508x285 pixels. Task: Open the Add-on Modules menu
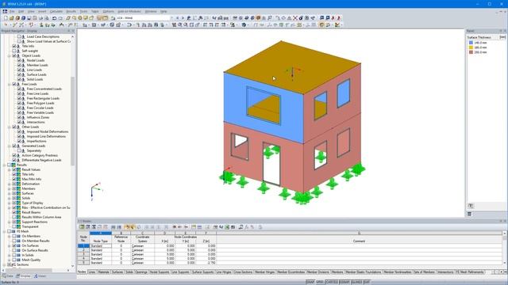[129, 11]
